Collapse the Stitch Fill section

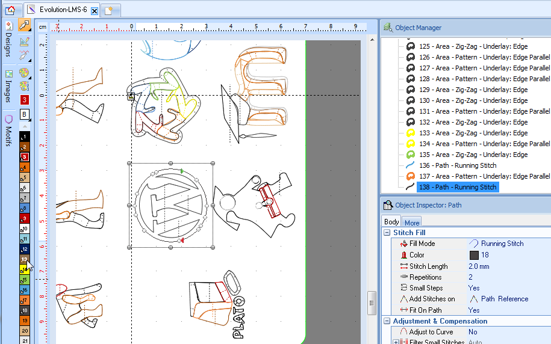(x=387, y=233)
